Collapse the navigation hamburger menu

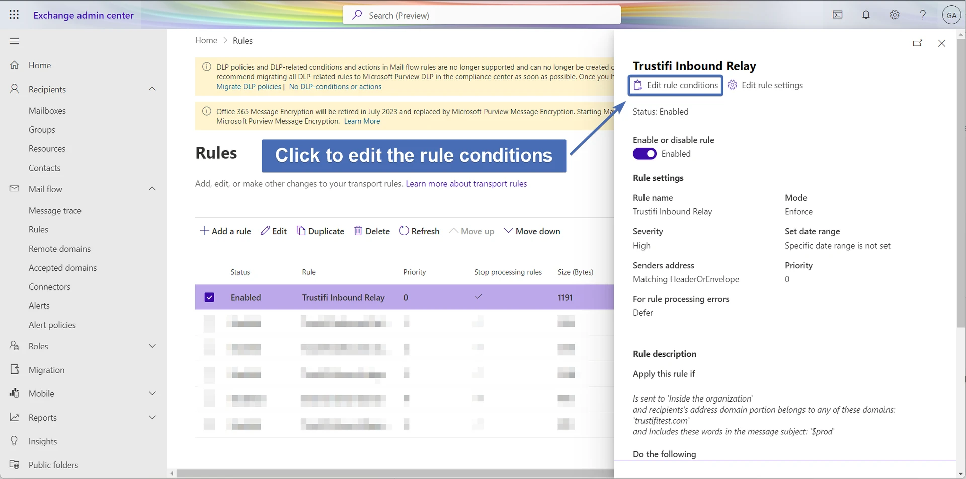pos(14,41)
